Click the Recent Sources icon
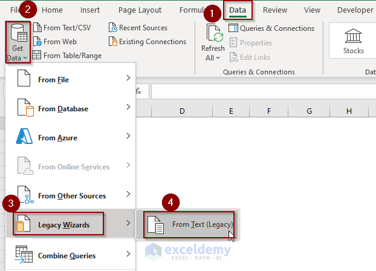The height and width of the screenshot is (271, 376). point(112,28)
